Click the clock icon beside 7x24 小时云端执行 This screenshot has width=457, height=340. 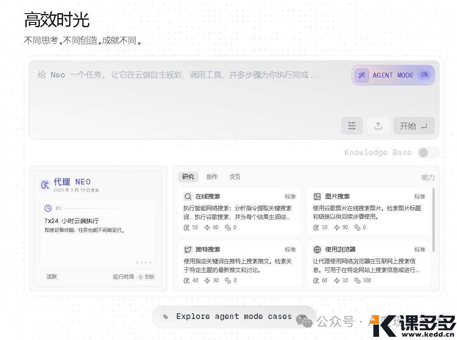(48, 209)
